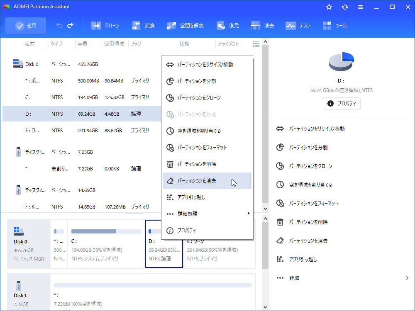Click disk map scrollbar down arrow
415x311 pixels.
266,307
